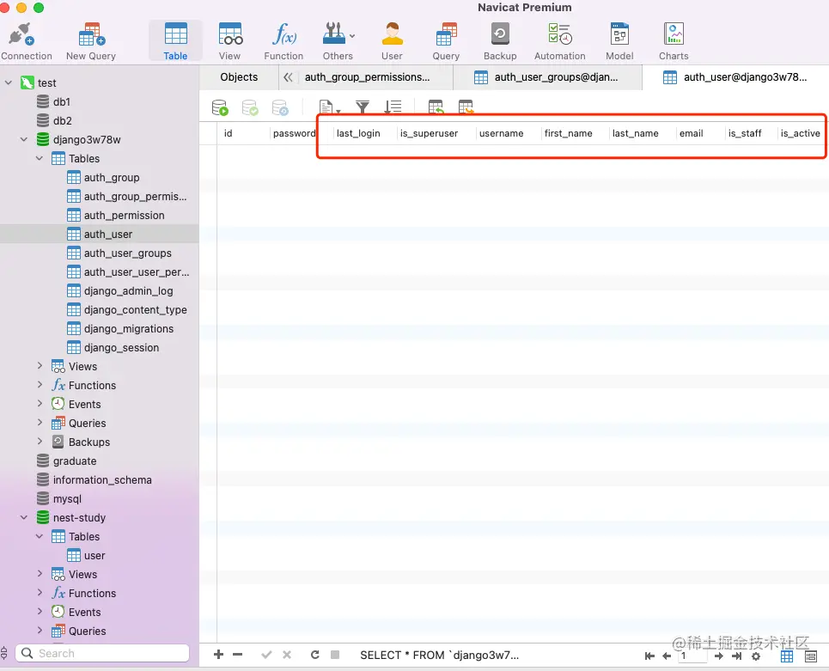Collapse Tables under django3w78w
Image resolution: width=829 pixels, height=671 pixels.
[x=40, y=158]
